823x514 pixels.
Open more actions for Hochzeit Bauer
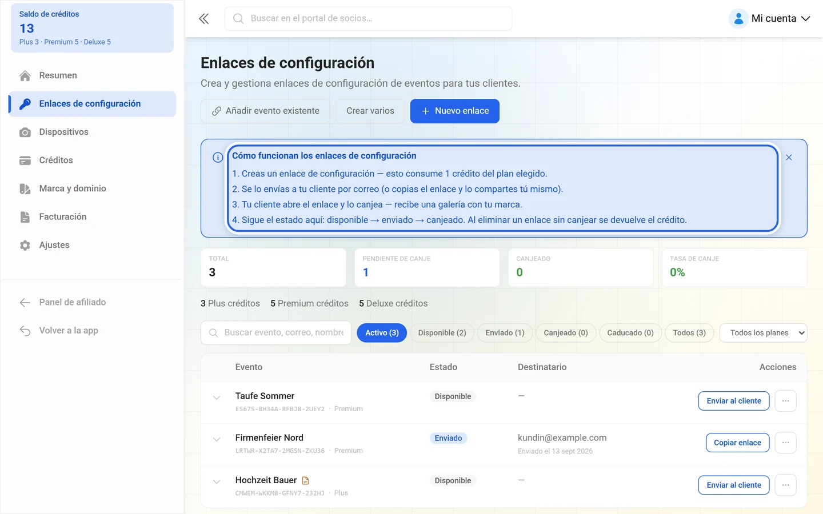click(x=786, y=485)
